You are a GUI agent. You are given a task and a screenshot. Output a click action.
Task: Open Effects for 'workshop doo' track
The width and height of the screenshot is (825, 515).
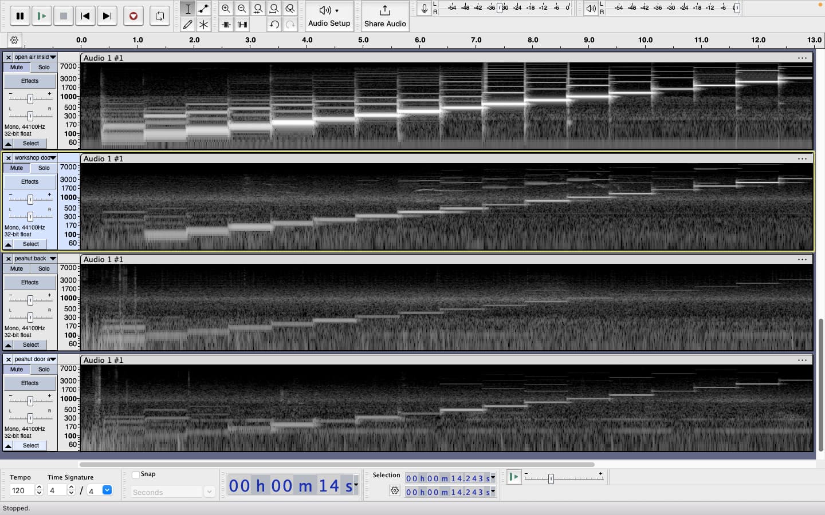tap(30, 182)
